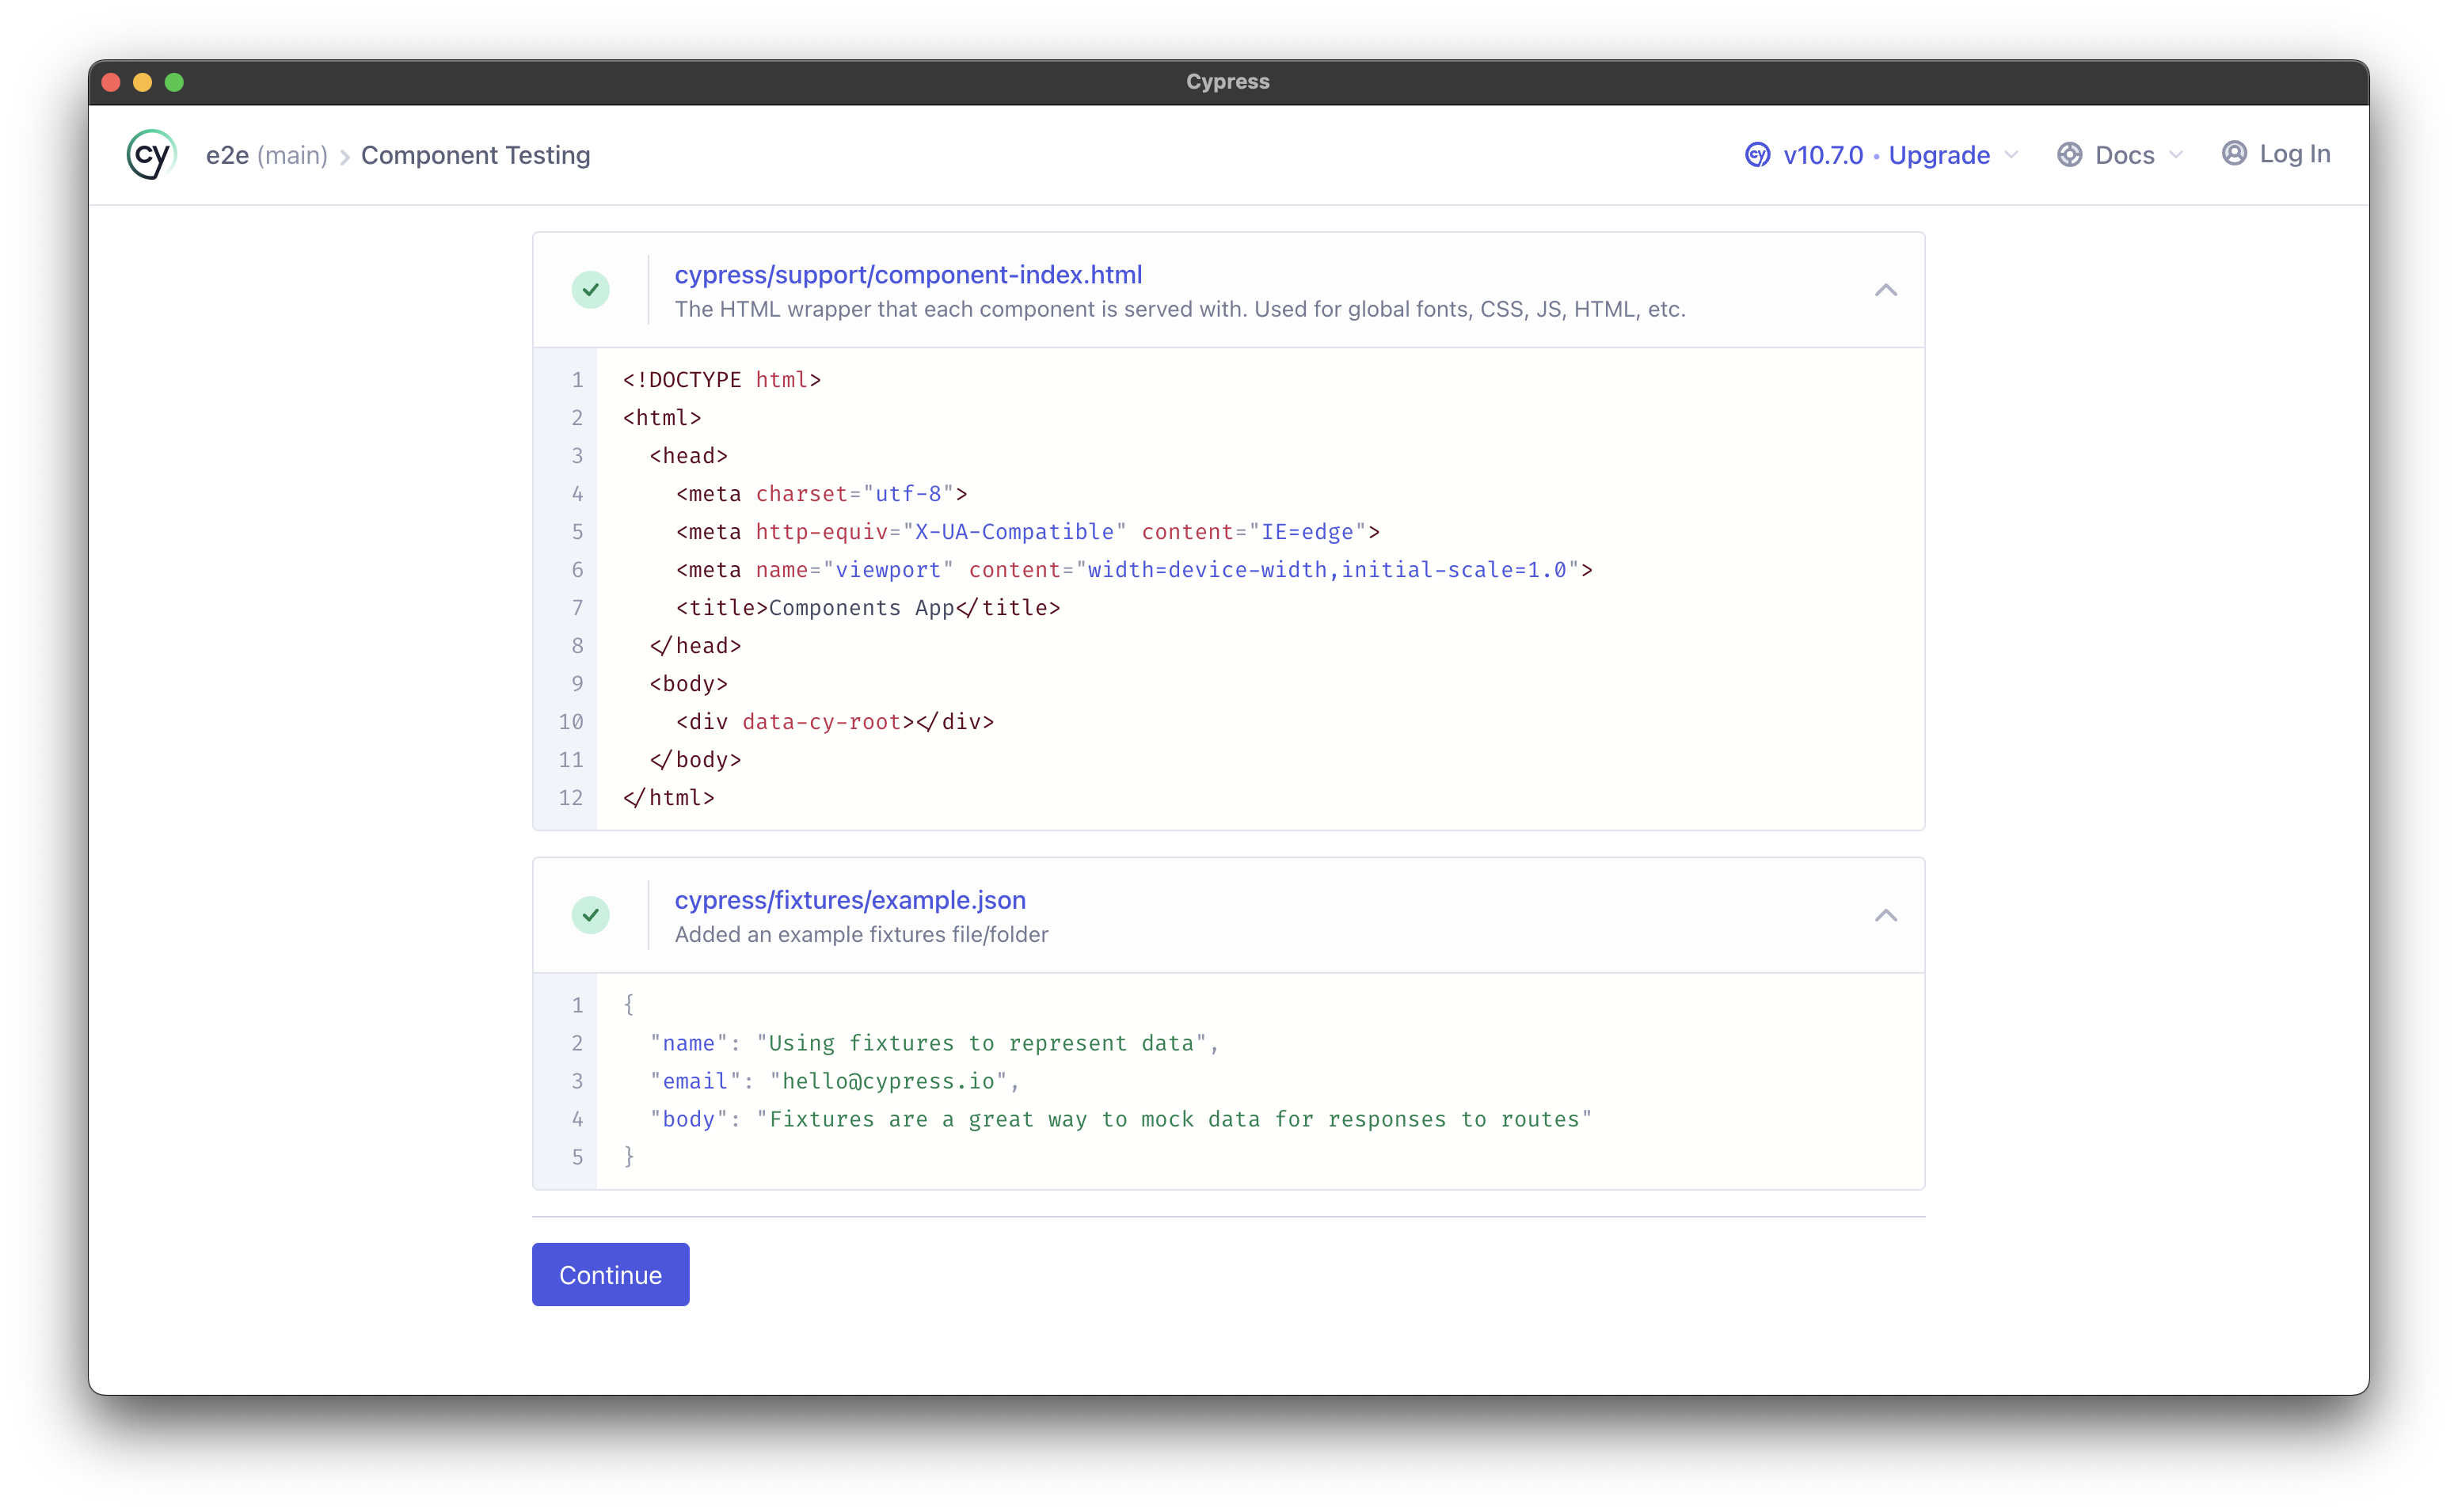Click the Log In user avatar icon
The image size is (2458, 1512).
click(x=2234, y=153)
